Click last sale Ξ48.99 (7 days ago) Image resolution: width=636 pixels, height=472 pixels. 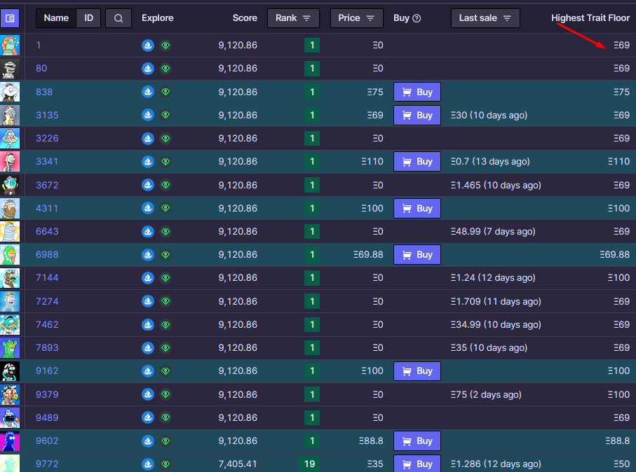(493, 232)
